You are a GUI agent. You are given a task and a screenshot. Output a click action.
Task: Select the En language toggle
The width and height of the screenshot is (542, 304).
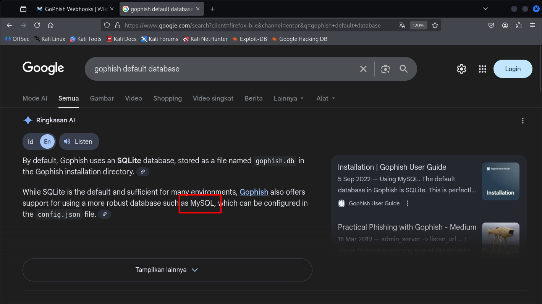[x=47, y=141]
